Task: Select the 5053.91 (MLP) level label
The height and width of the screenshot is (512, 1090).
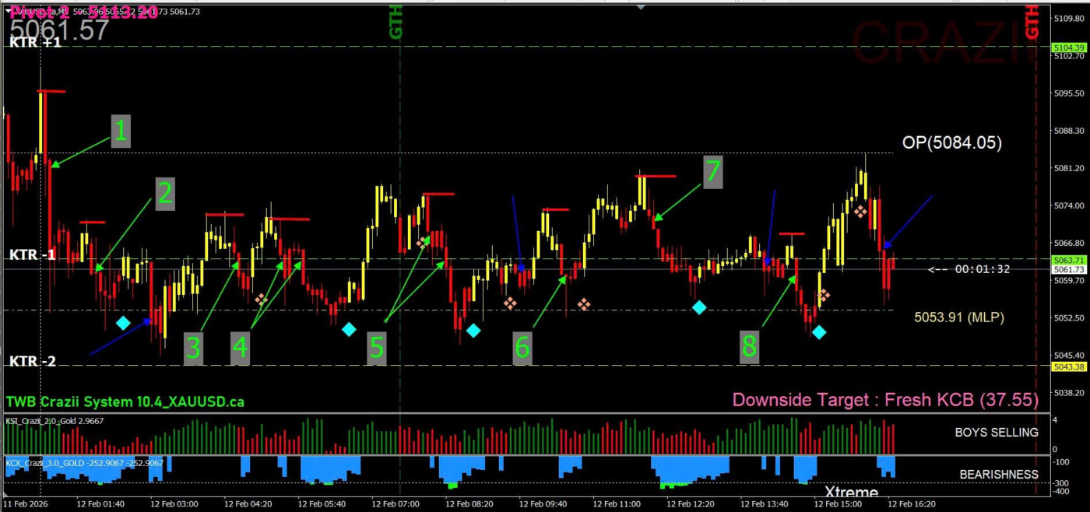Action: [x=958, y=317]
